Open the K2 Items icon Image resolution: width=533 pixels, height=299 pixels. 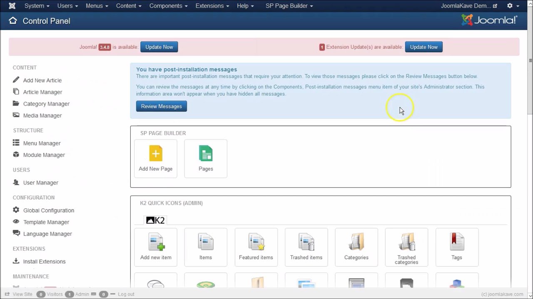pyautogui.click(x=206, y=247)
